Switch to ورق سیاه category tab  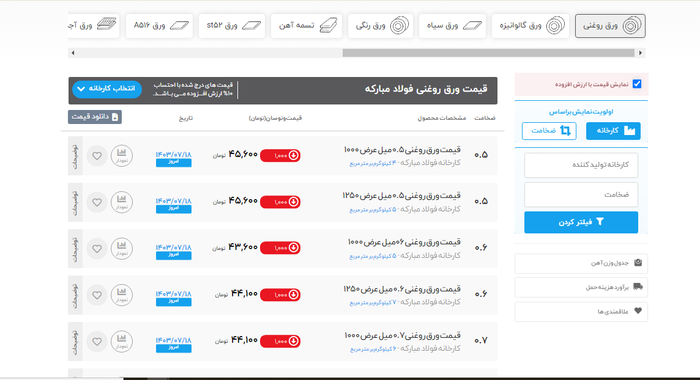pos(452,26)
